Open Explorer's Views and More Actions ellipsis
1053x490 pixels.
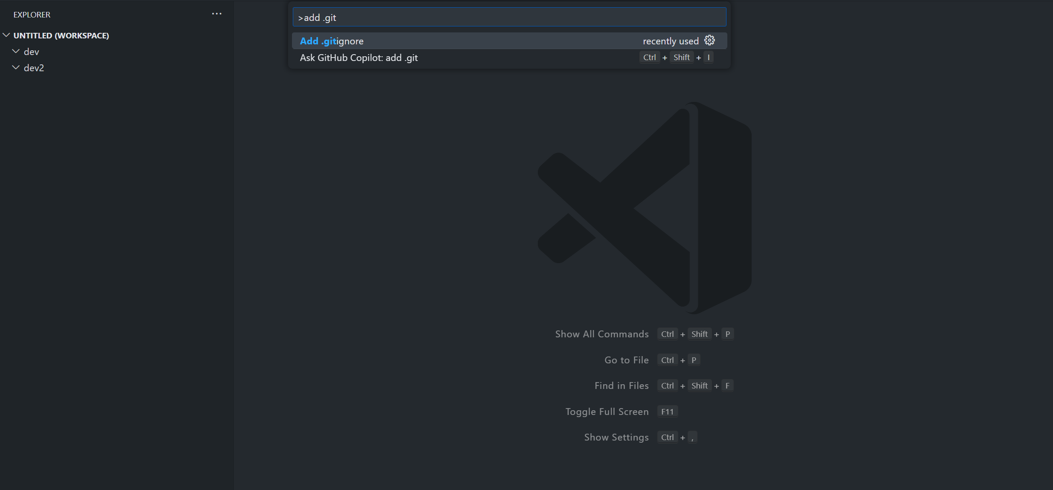216,14
